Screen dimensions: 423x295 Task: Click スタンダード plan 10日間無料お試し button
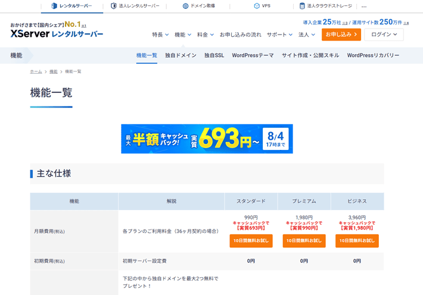251,241
